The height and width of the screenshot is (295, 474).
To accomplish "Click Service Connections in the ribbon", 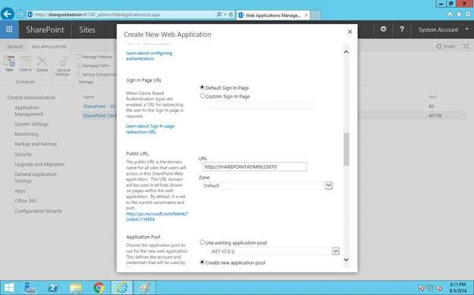I will tap(96, 74).
